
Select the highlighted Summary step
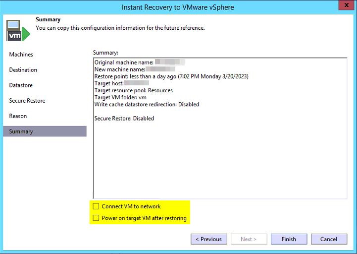click(x=21, y=131)
